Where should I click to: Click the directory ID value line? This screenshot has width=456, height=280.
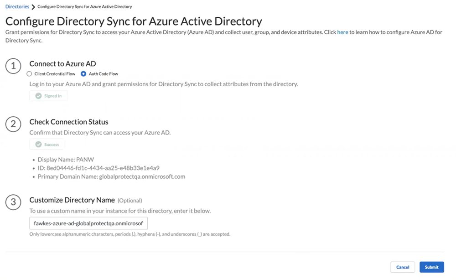(x=98, y=168)
